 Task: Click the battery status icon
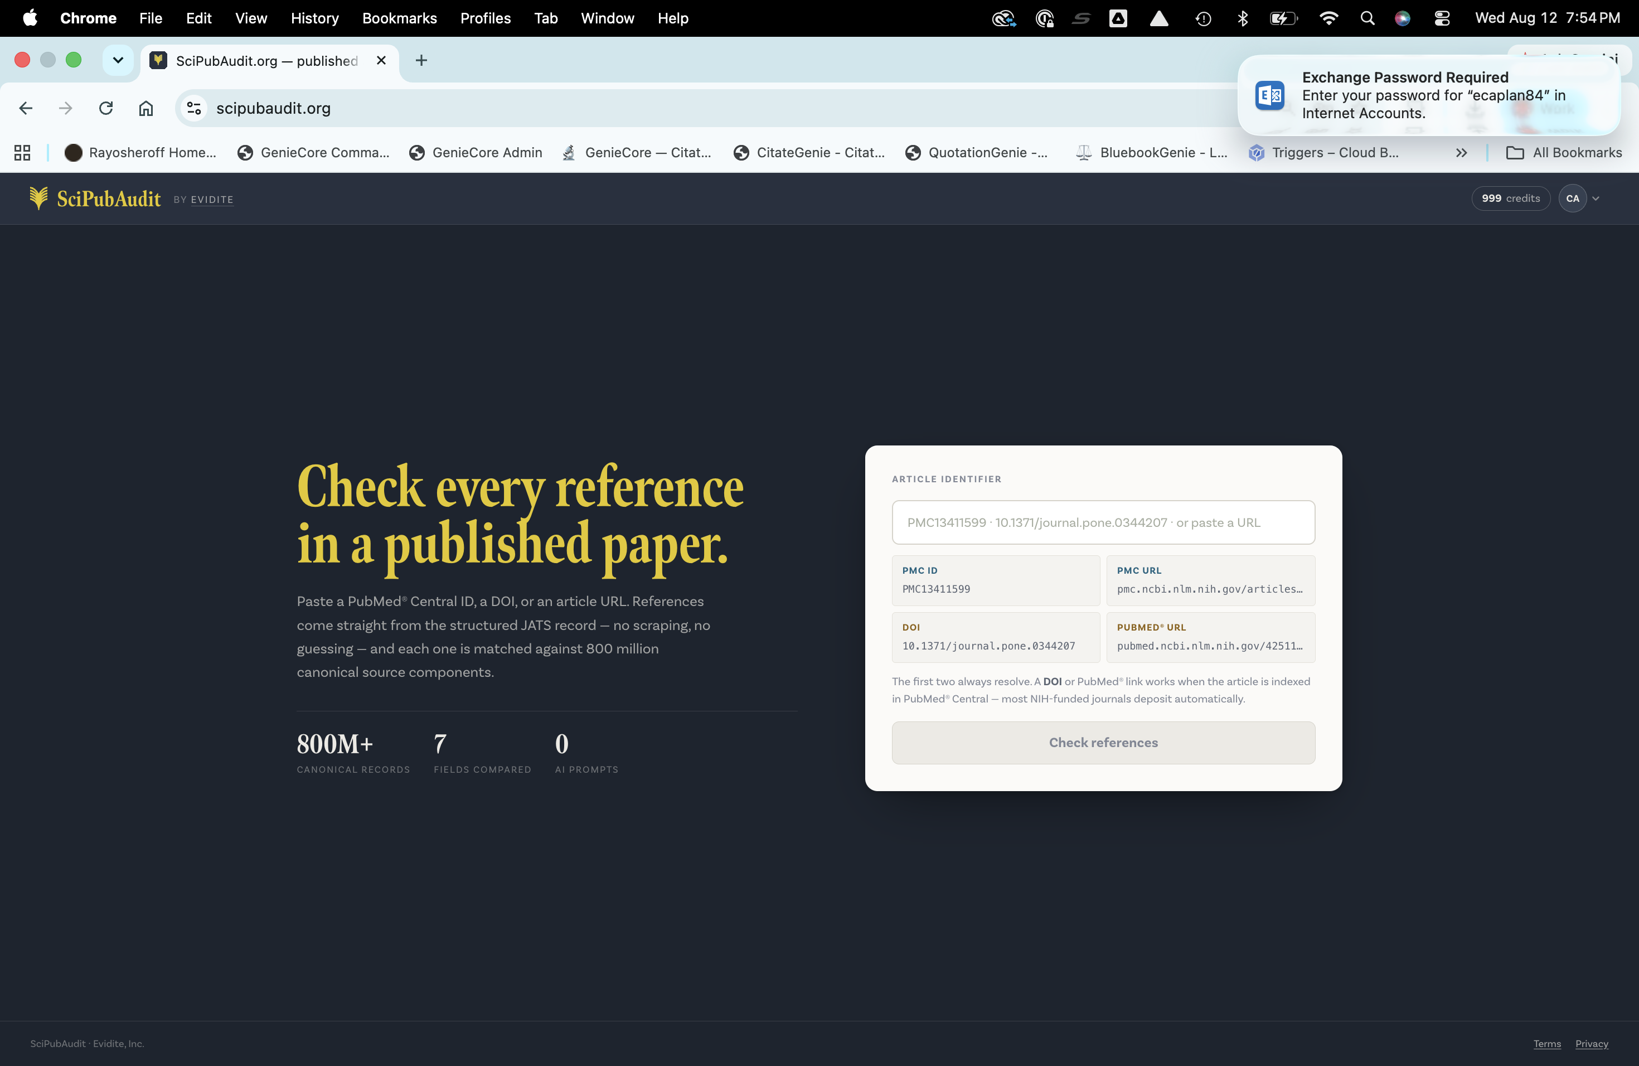pyautogui.click(x=1284, y=18)
